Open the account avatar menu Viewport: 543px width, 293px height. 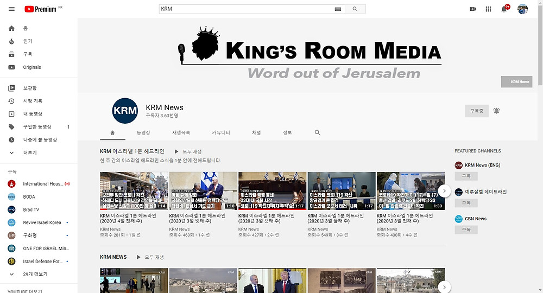522,9
